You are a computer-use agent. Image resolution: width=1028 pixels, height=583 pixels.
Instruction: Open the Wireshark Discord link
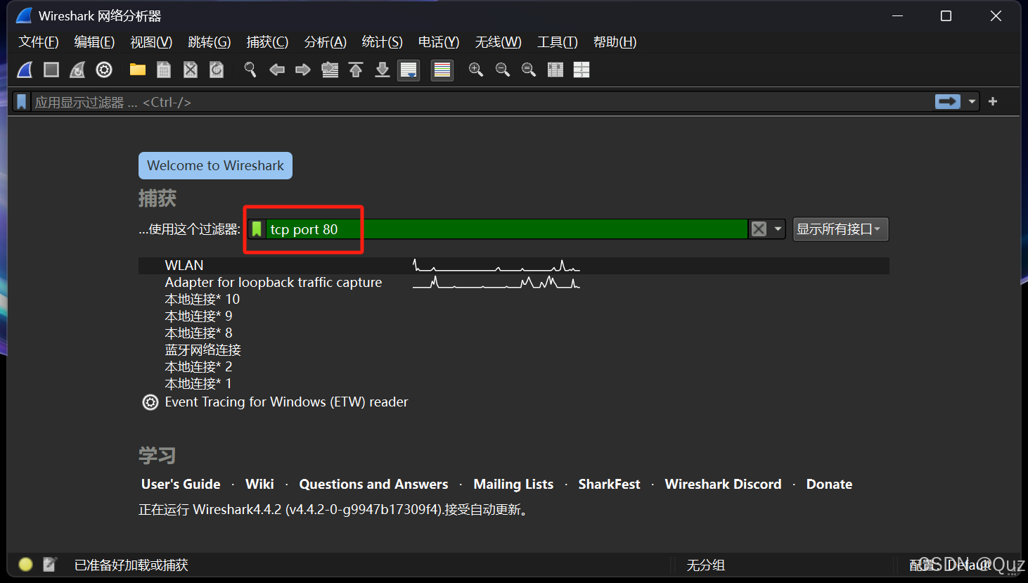[723, 484]
